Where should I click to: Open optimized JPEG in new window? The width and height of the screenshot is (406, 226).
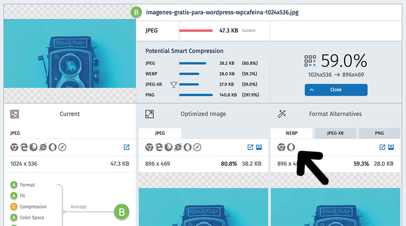(x=250, y=147)
